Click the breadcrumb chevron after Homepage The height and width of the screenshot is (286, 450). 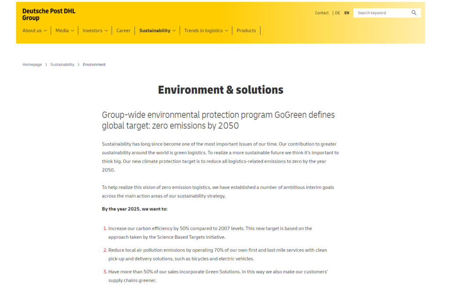pyautogui.click(x=46, y=65)
